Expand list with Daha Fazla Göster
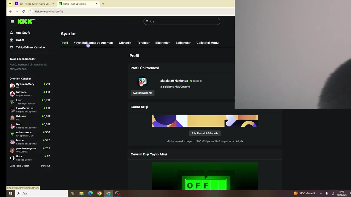351x197 pixels. 19,166
